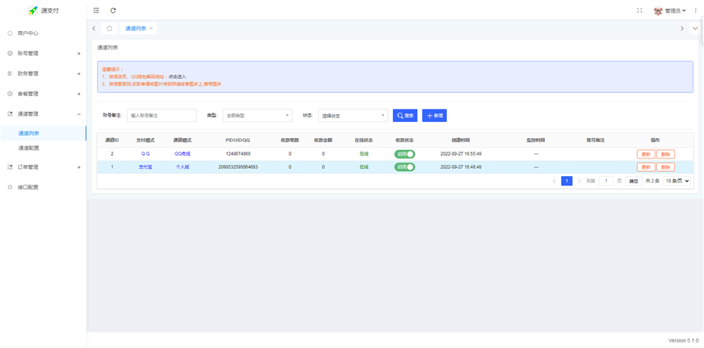Click the 订单管理 icon in sidebar
Screen dimensions: 704x348
tap(10, 167)
